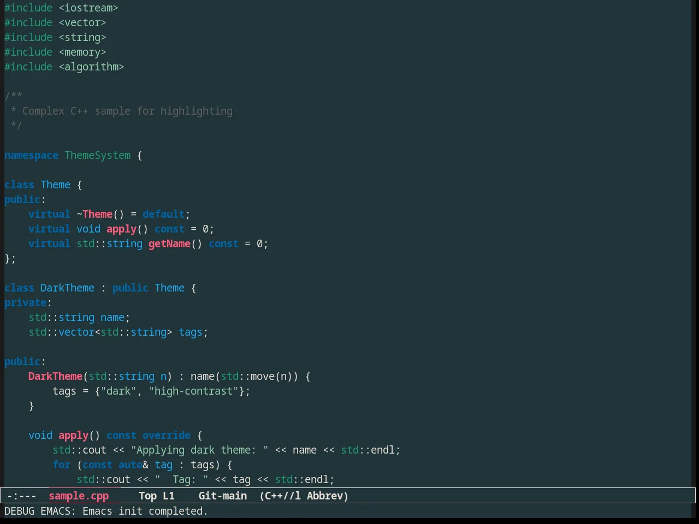The width and height of the screenshot is (699, 524).
Task: Click the L1 line number indicator
Action: click(169, 496)
